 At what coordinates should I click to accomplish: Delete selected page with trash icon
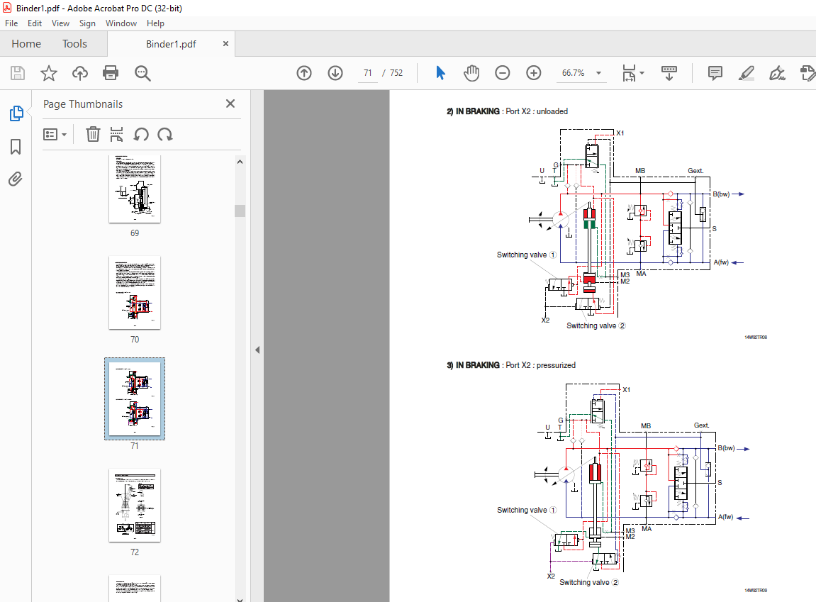[93, 134]
